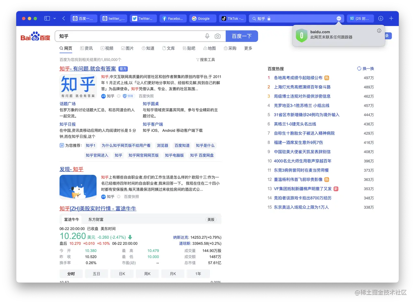Add a new tab with the plus icon
Image resolution: width=415 pixels, height=304 pixels.
[391, 18]
